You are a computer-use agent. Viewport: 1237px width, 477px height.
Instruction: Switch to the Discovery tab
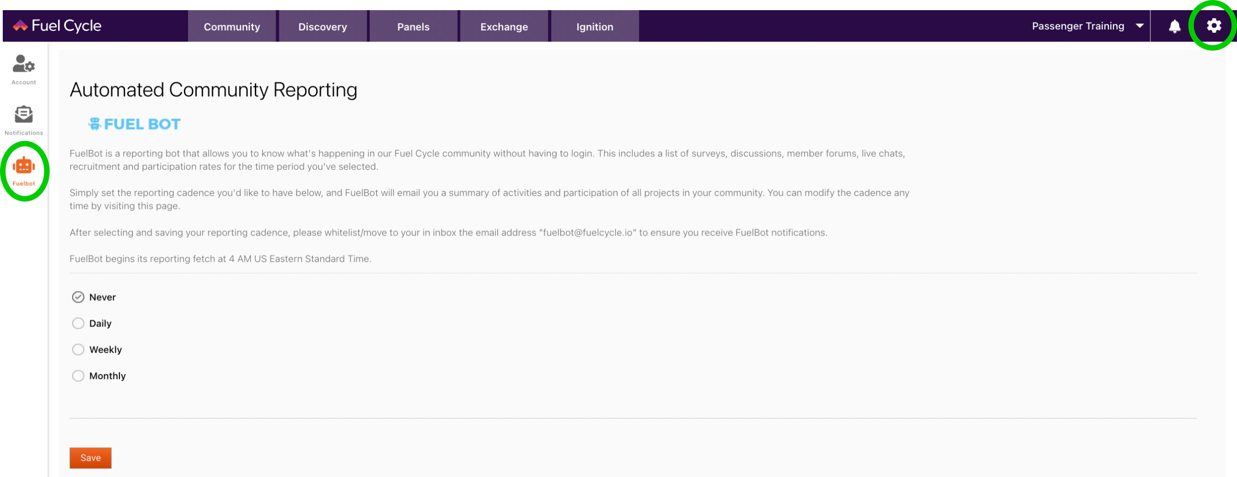[x=323, y=26]
